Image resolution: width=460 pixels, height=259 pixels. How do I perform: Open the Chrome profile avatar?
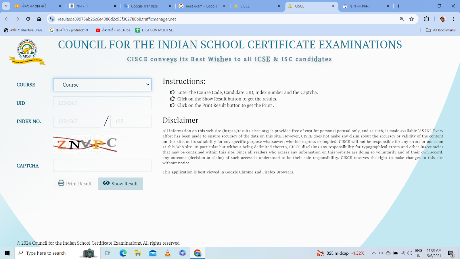coord(442,19)
